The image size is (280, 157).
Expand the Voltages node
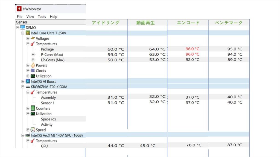[x=28, y=38]
